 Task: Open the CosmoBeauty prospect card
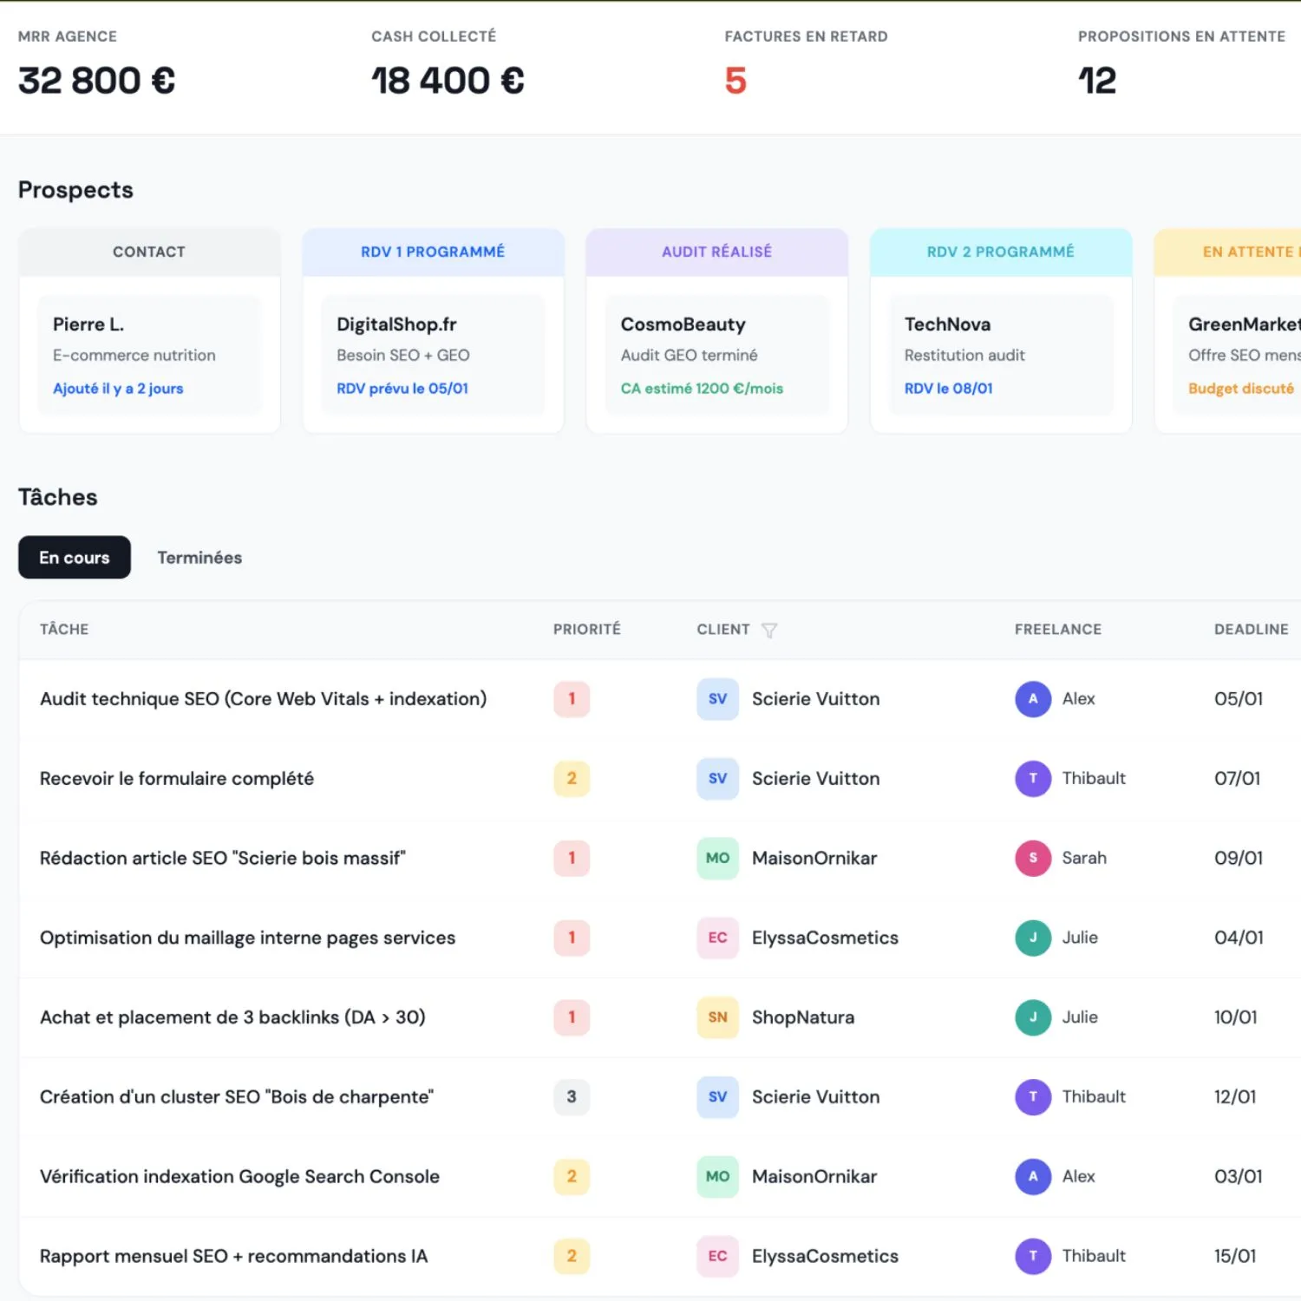[716, 355]
